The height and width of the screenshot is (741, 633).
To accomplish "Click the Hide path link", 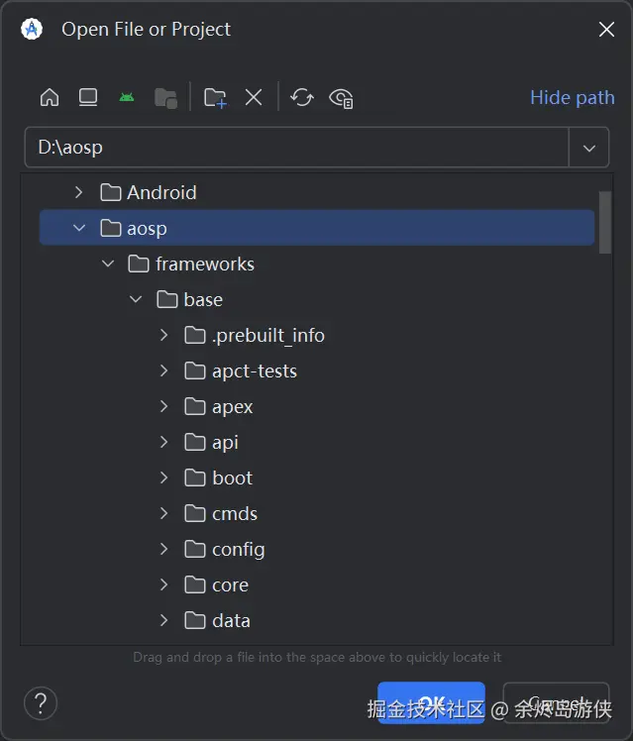I will coord(572,97).
